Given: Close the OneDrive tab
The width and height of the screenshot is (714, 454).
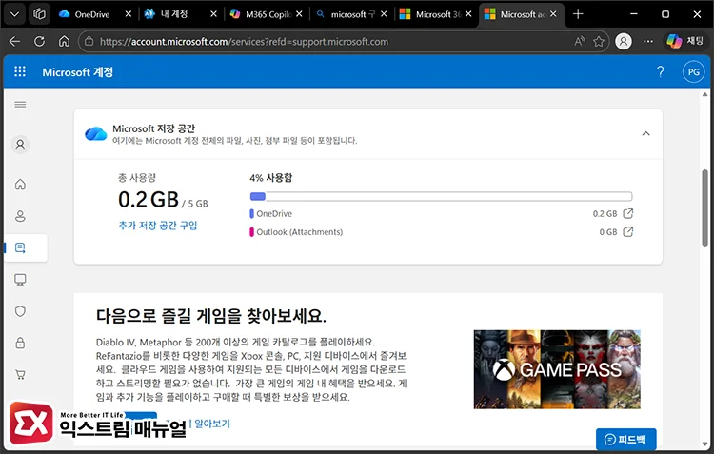Looking at the screenshot, I should pos(129,14).
